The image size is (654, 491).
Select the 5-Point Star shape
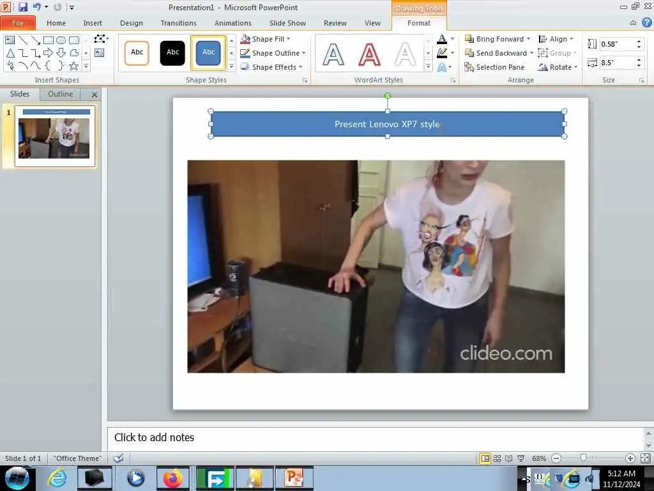click(74, 66)
